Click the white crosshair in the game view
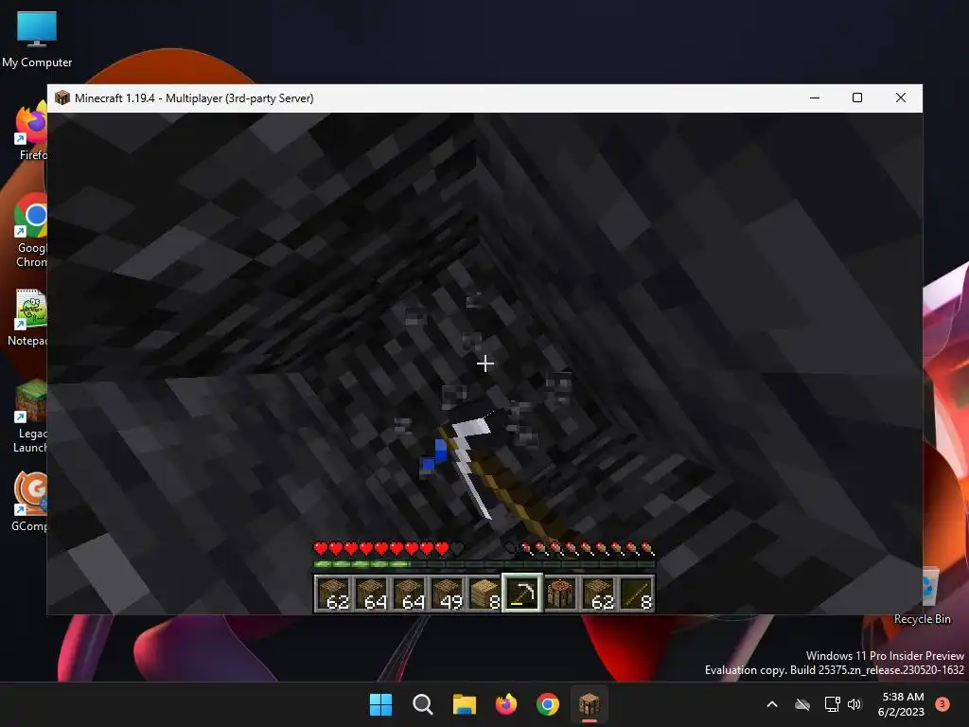This screenshot has height=727, width=969. tap(485, 363)
